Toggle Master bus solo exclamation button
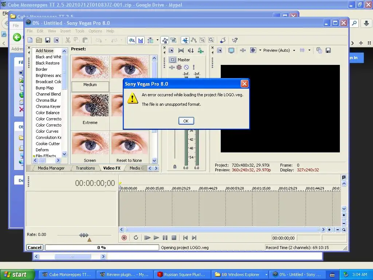373x280 pixels. click(194, 67)
